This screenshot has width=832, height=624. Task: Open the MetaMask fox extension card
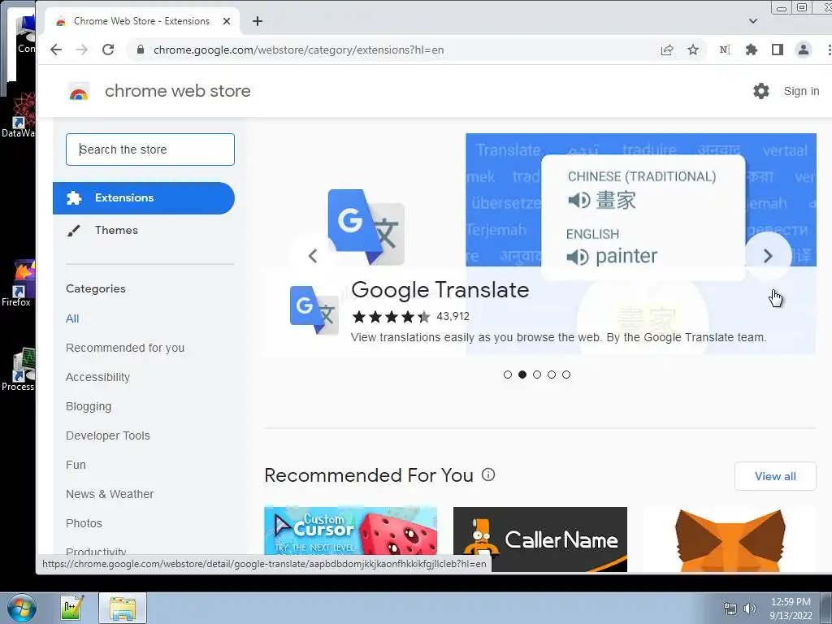coord(730,539)
